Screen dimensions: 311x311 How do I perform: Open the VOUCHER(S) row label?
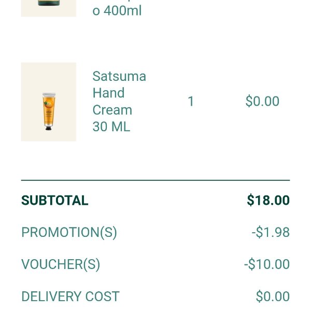(61, 265)
